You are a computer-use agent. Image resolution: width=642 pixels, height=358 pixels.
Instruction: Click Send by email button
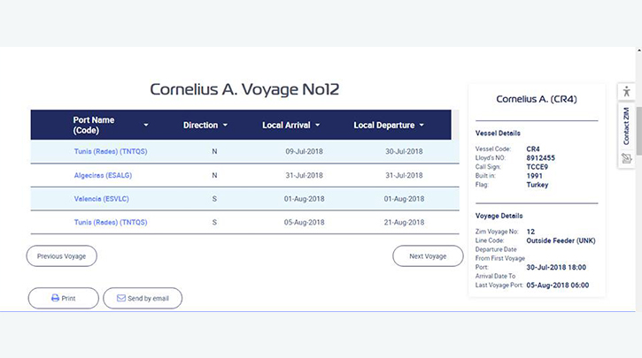point(143,298)
